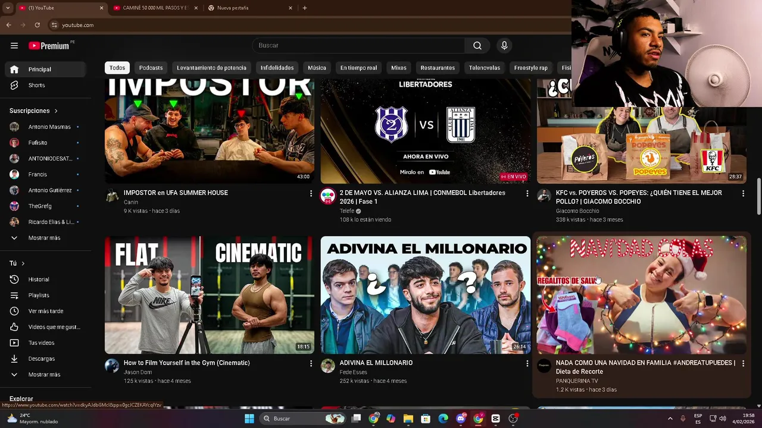Open Microsoft Edge from taskbar
This screenshot has width=762, height=428.
tap(444, 418)
